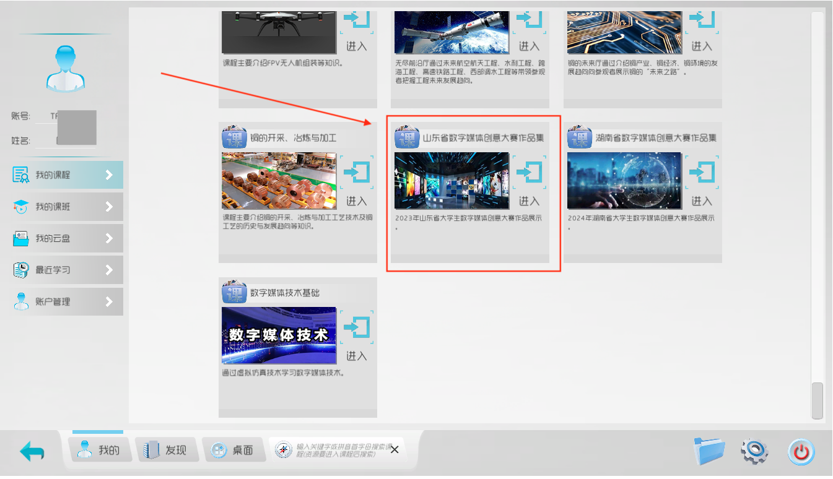
Task: Switch to the 发现 tab
Action: click(166, 450)
